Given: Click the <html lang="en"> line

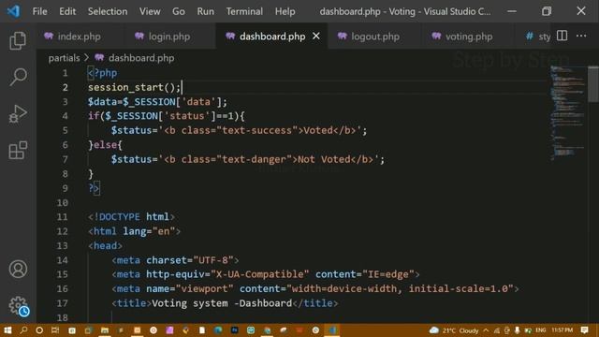Looking at the screenshot, I should pos(134,231).
